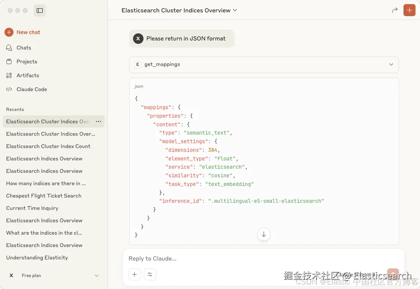Viewport: 420px width, 289px height.
Task: Expand the Free plan account menu
Action: click(x=54, y=276)
